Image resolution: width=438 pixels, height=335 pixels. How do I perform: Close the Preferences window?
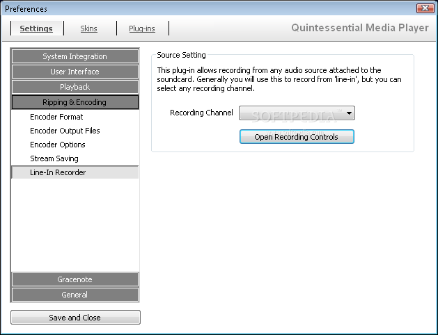(x=425, y=8)
